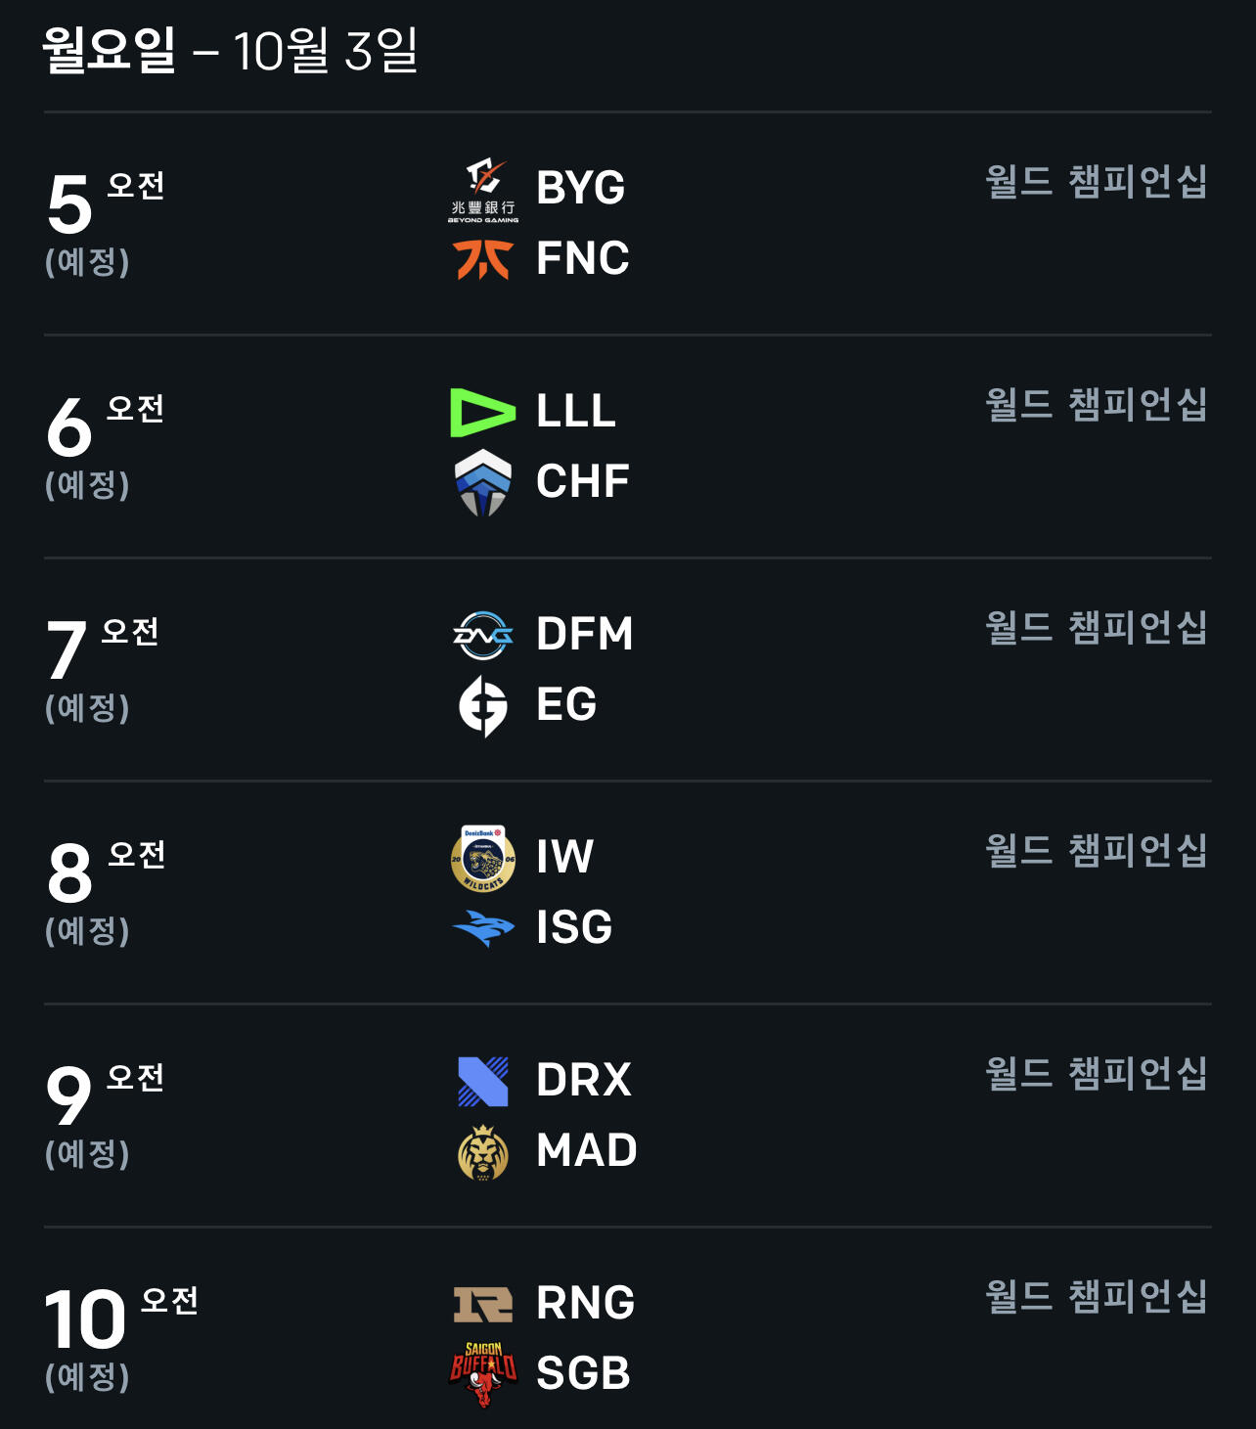Open the DetonatioN FocusMe (DFM) logo
Viewport: 1256px width, 1429px height.
pyautogui.click(x=483, y=636)
